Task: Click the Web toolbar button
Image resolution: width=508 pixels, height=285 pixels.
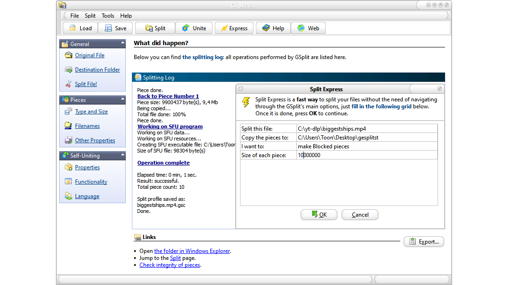Action: tap(308, 28)
